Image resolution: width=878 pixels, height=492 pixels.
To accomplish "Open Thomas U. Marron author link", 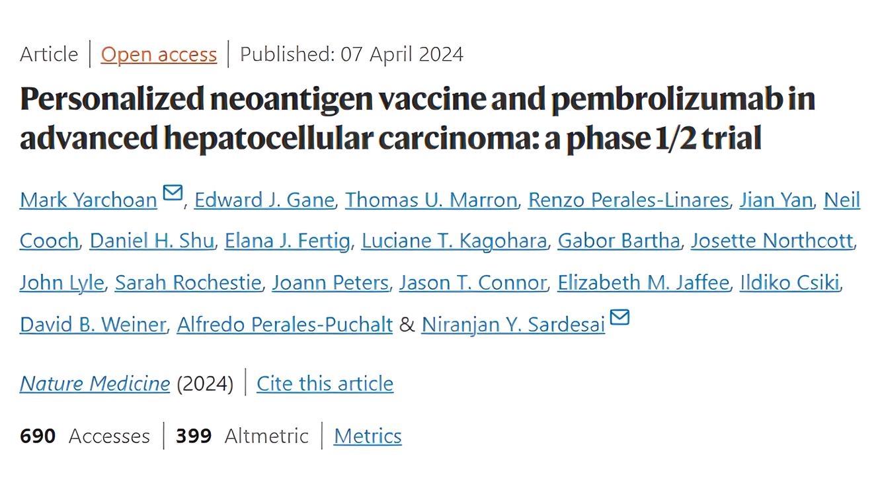I will [x=431, y=200].
